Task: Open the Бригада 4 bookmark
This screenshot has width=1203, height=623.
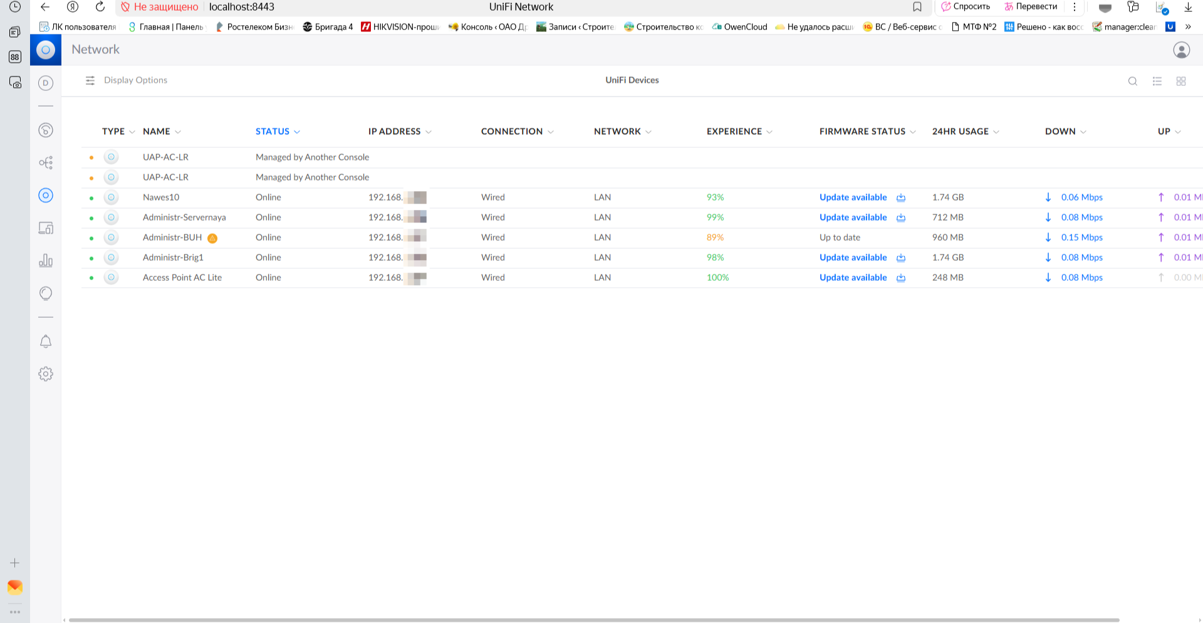Action: pos(328,27)
